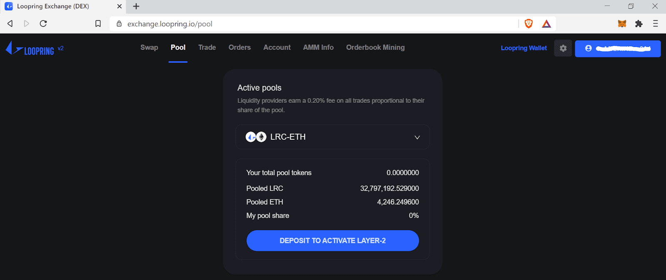Open a new browser tab
The height and width of the screenshot is (280, 666).
[x=136, y=6]
